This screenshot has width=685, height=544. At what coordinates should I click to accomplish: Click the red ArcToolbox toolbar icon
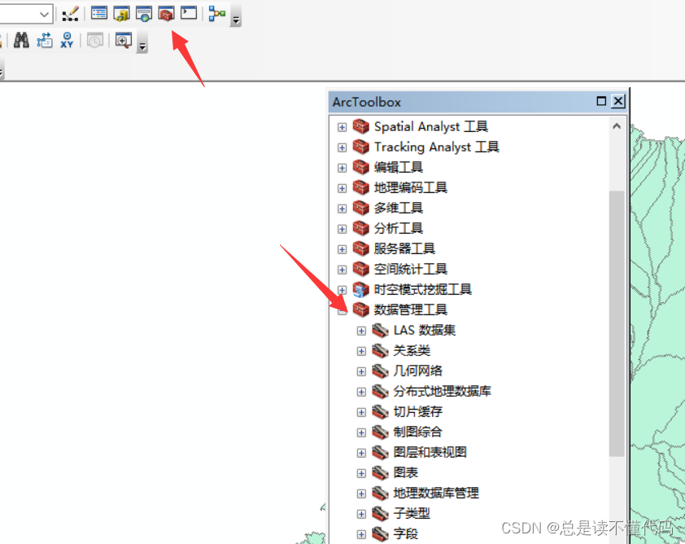[x=166, y=14]
